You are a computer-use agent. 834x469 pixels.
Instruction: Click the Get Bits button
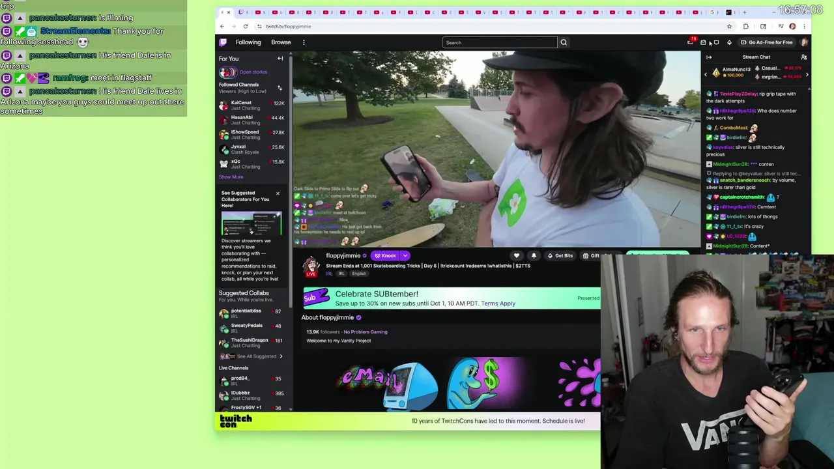[x=560, y=256]
